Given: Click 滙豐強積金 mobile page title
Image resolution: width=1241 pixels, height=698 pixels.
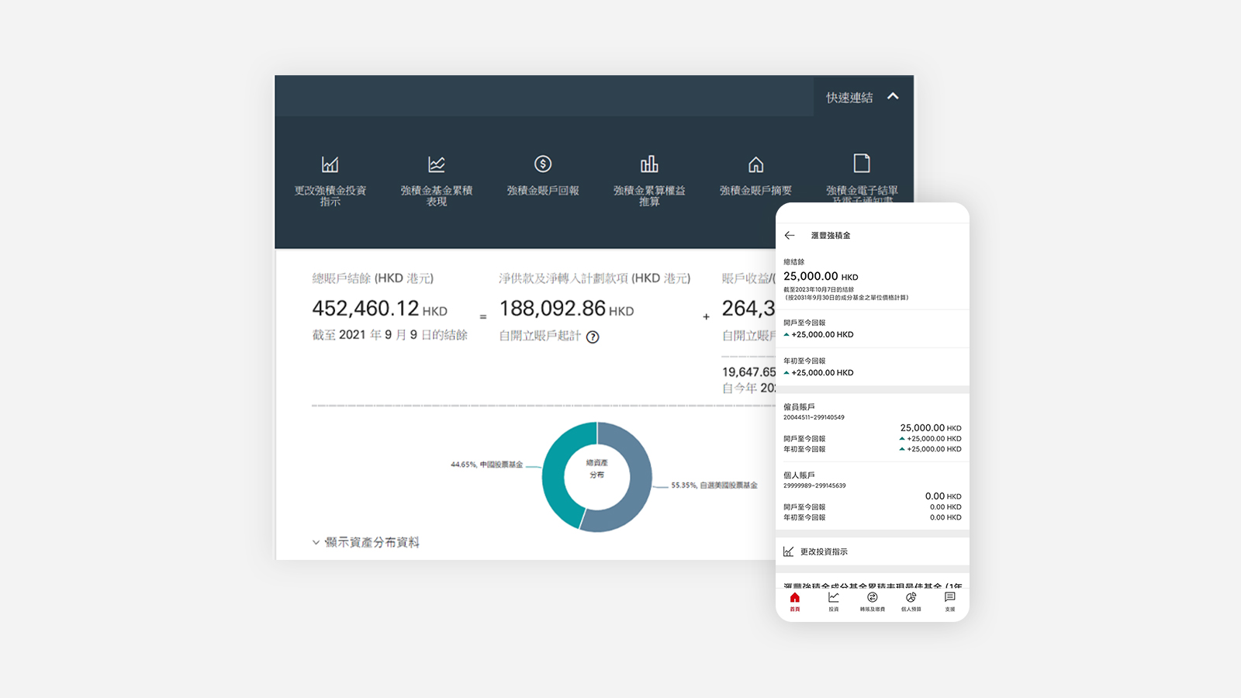Looking at the screenshot, I should (831, 235).
